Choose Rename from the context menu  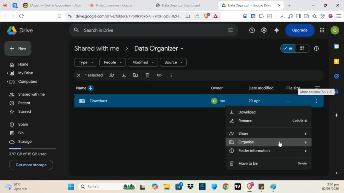point(268,121)
